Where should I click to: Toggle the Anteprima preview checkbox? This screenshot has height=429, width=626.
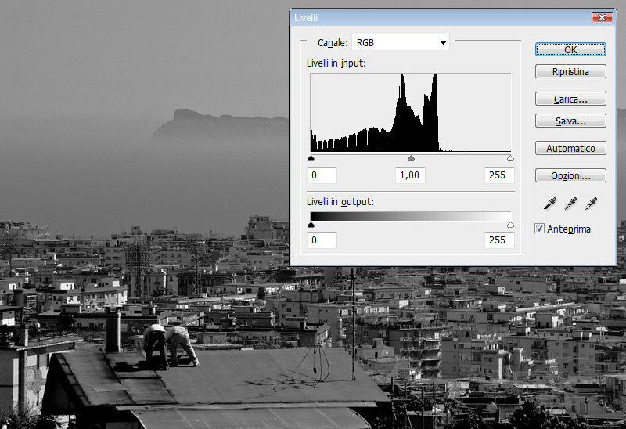[x=540, y=229]
